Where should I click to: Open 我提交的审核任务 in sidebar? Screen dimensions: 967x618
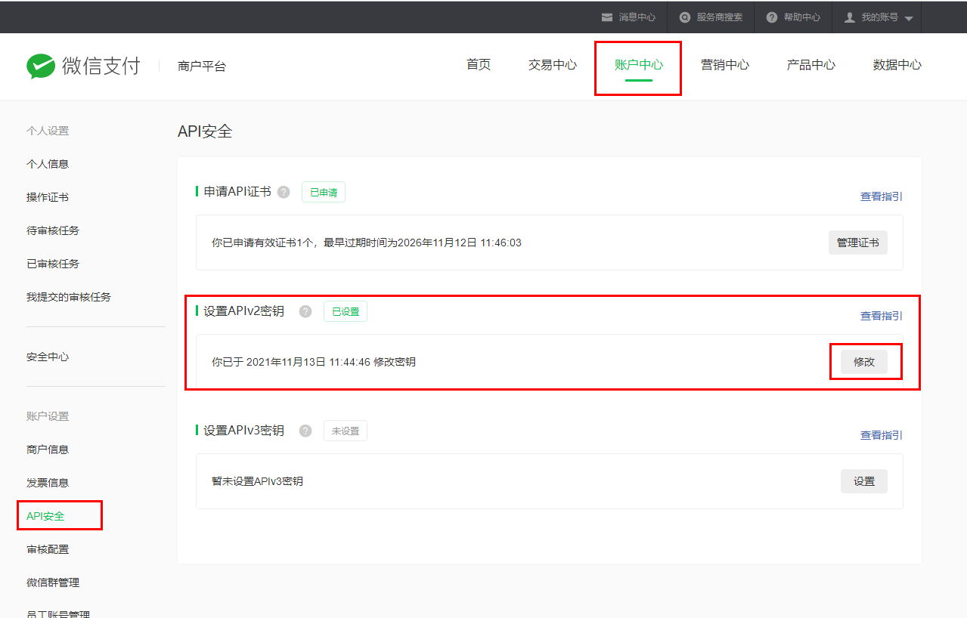[69, 297]
